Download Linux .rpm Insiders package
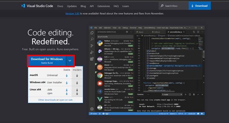 (x=77, y=94)
